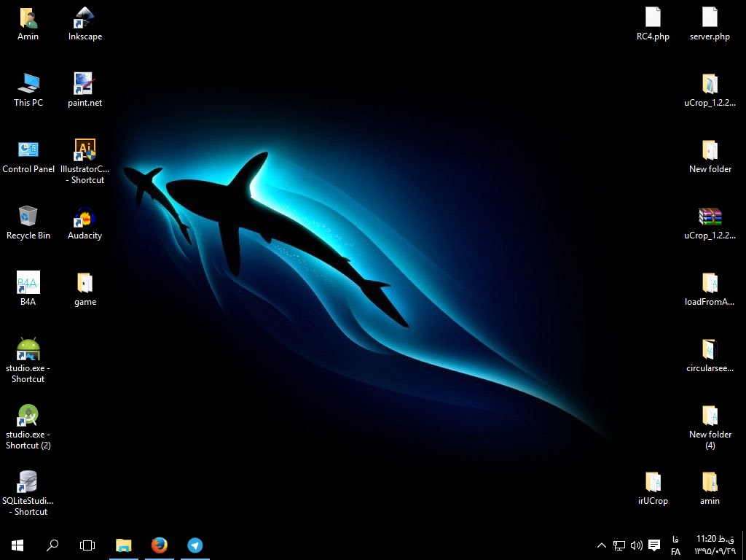This screenshot has height=560, width=746.
Task: Open Telegram from the taskbar
Action: point(195,545)
